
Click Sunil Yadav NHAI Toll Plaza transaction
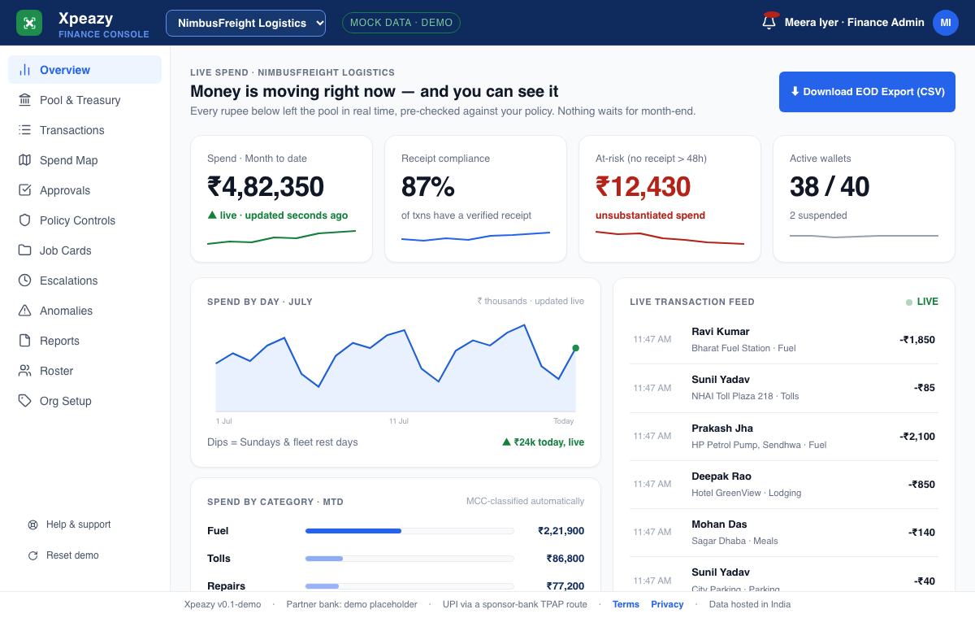[x=784, y=388]
